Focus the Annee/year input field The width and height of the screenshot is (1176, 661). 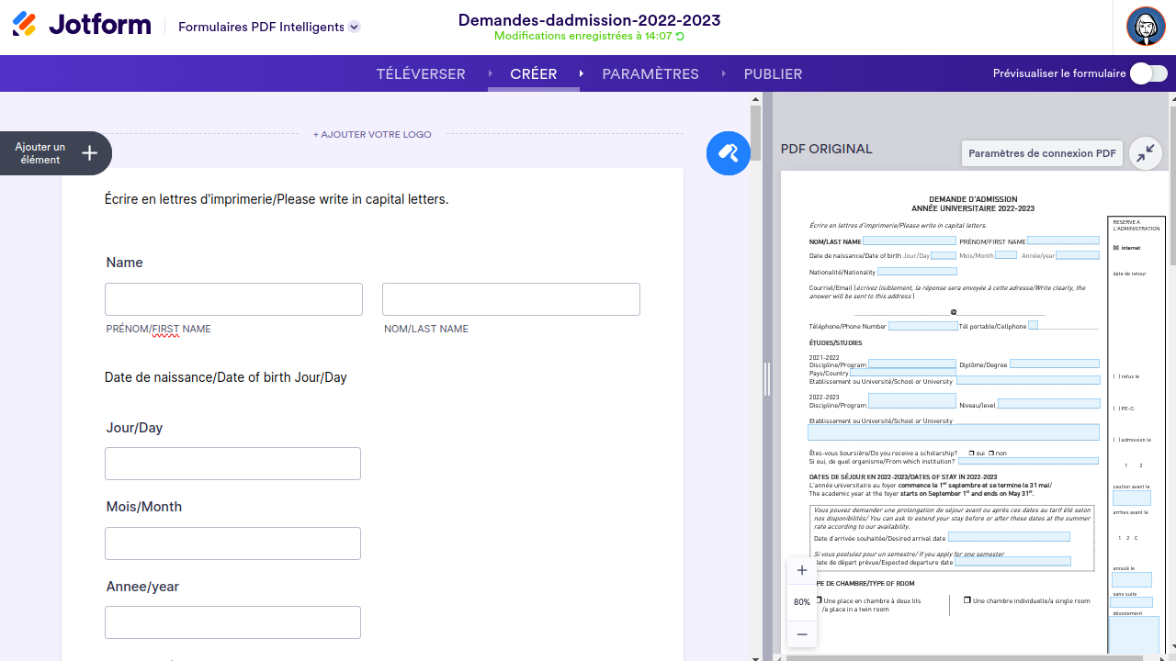tap(232, 622)
